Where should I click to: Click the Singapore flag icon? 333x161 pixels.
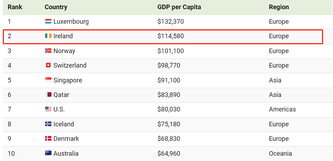[48, 80]
